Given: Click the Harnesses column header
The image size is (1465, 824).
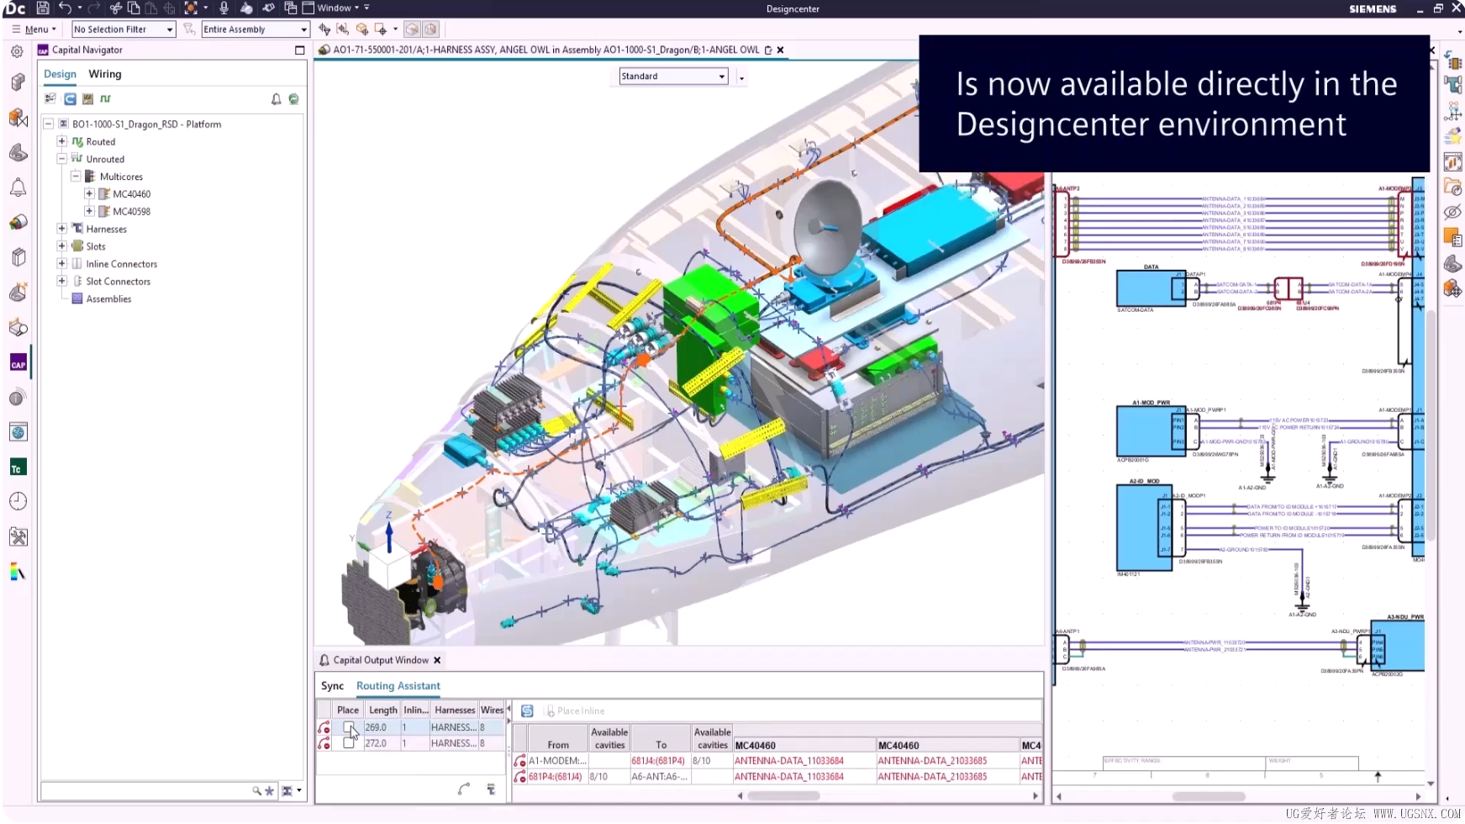Looking at the screenshot, I should coord(454,710).
